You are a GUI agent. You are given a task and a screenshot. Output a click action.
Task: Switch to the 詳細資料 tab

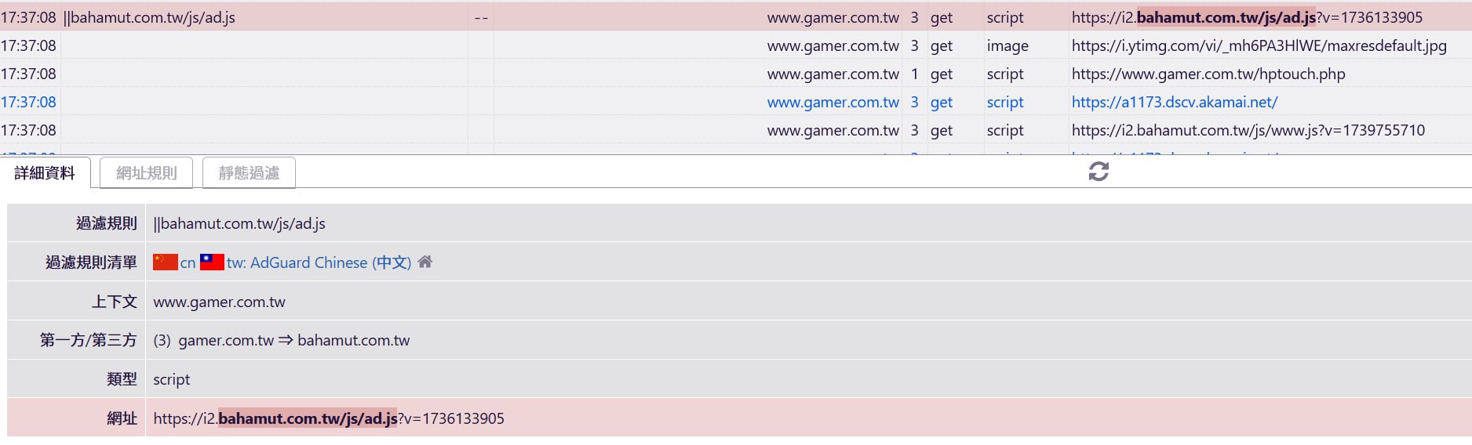pos(45,173)
